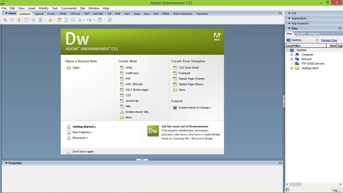
Task: Open the Site menu
Action: tap(82, 8)
